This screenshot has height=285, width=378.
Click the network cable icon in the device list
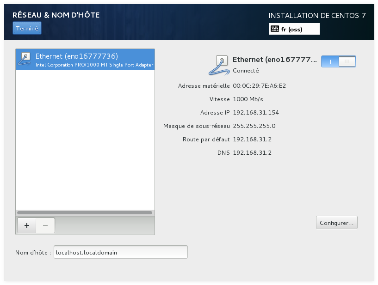pos(25,59)
